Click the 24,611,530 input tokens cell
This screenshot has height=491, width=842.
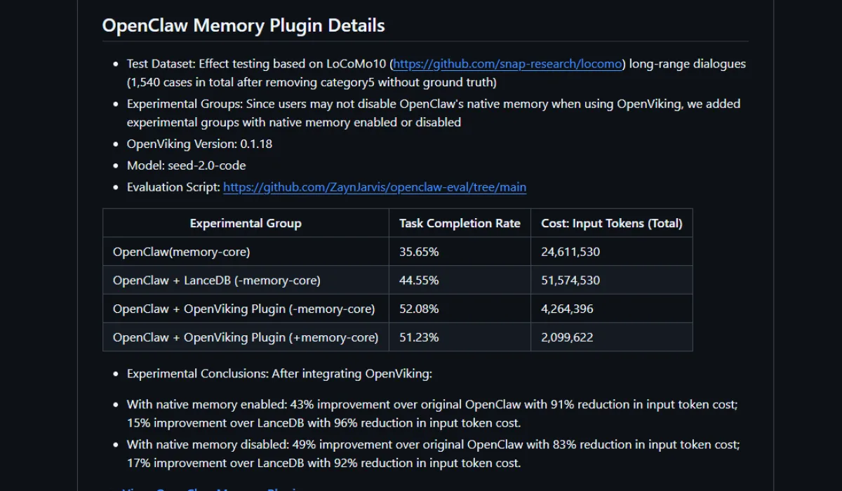pyautogui.click(x=570, y=252)
